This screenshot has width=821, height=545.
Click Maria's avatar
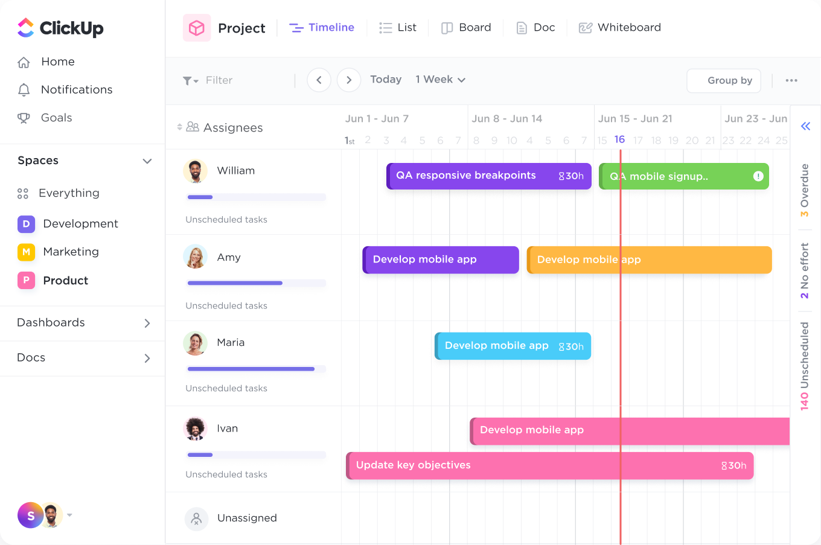pos(195,343)
